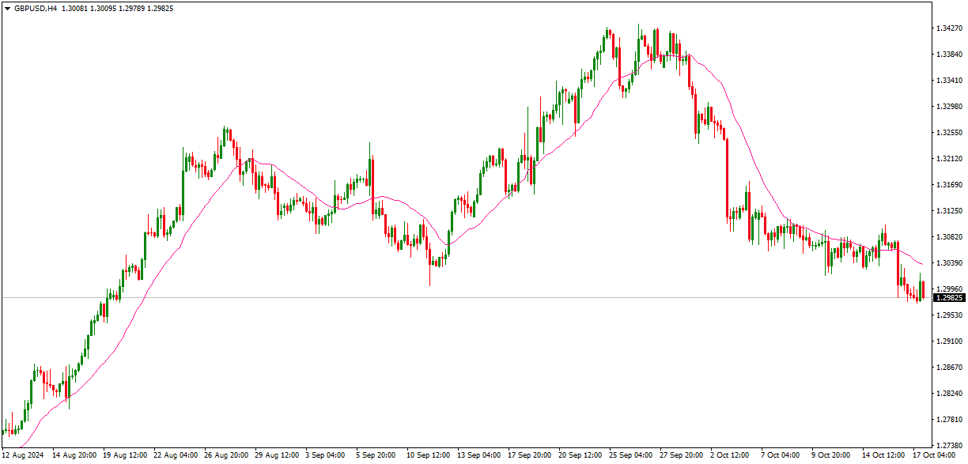Click the triangle arrow beside GBPUSD,H4

[7, 8]
